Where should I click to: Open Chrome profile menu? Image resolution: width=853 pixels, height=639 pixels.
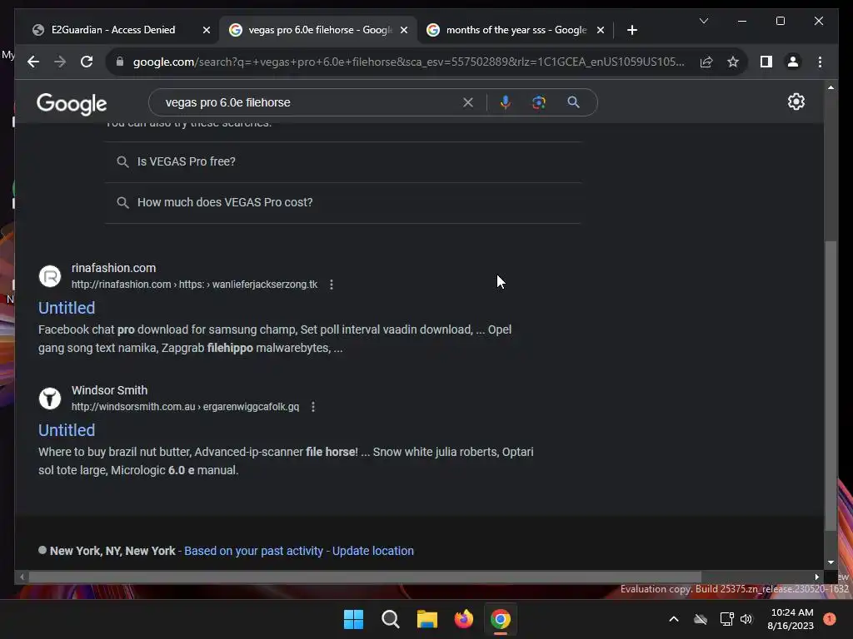click(x=793, y=62)
